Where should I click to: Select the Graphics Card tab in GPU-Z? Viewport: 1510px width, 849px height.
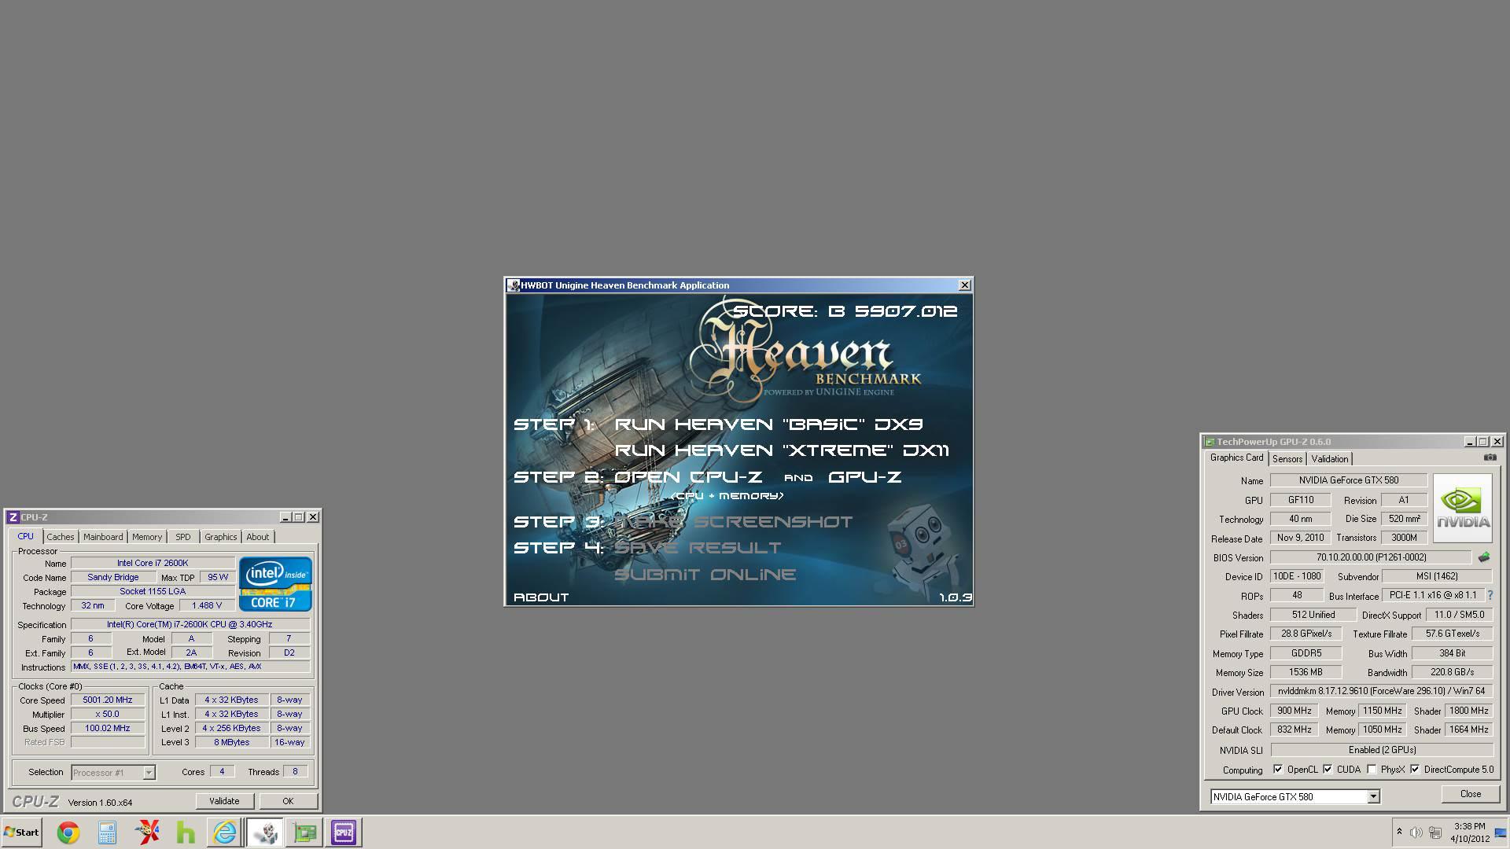(1236, 458)
